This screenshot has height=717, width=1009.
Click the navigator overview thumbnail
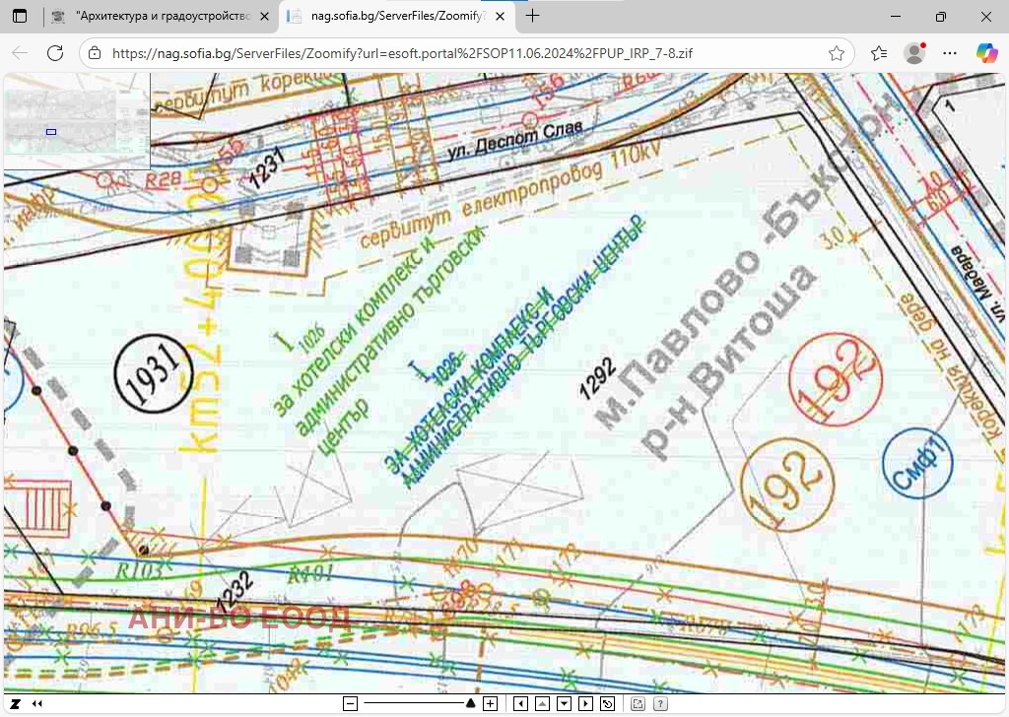click(x=76, y=118)
